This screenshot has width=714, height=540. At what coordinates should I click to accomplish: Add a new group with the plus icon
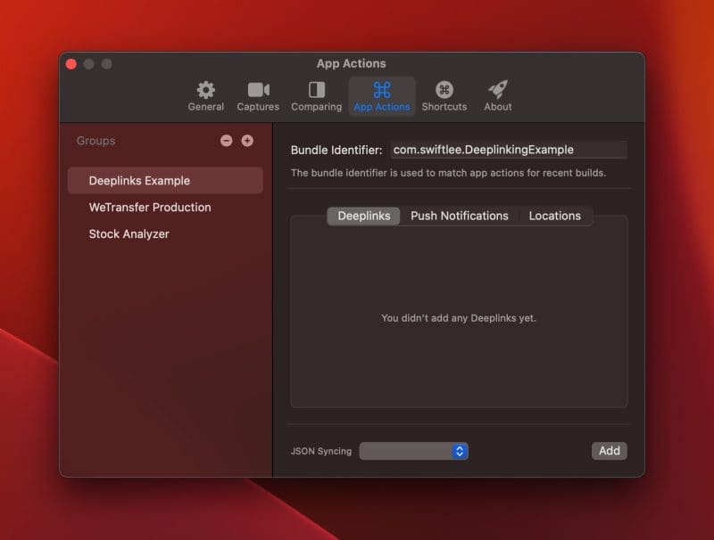point(246,141)
